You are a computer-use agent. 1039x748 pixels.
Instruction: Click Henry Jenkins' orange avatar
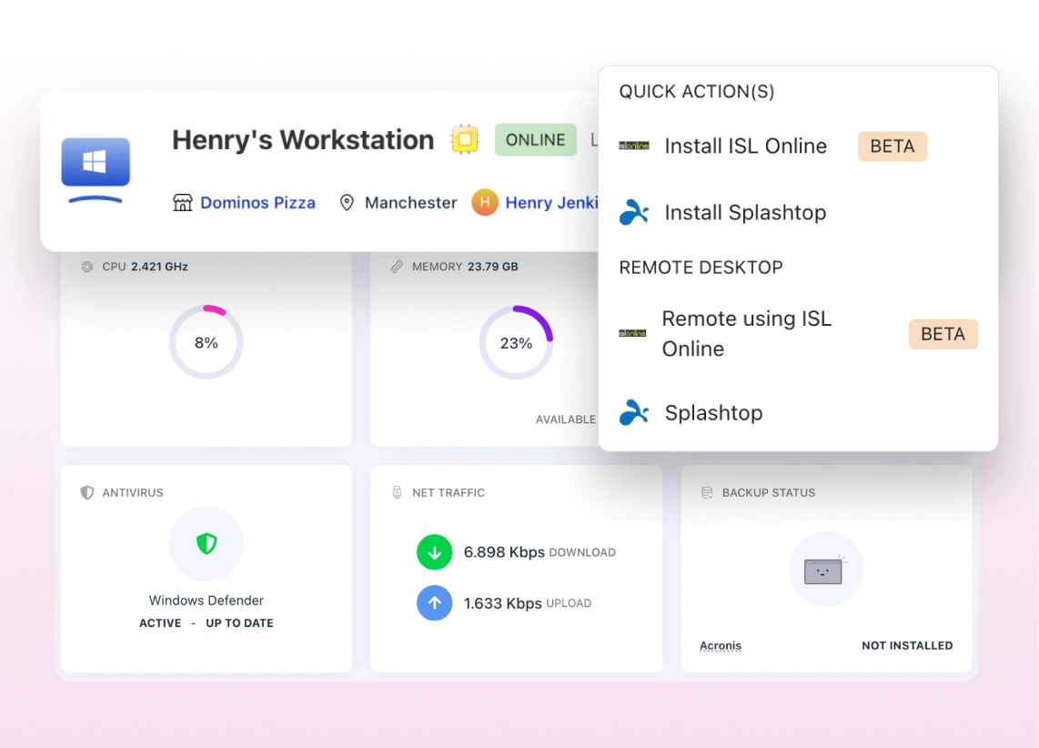click(x=485, y=202)
